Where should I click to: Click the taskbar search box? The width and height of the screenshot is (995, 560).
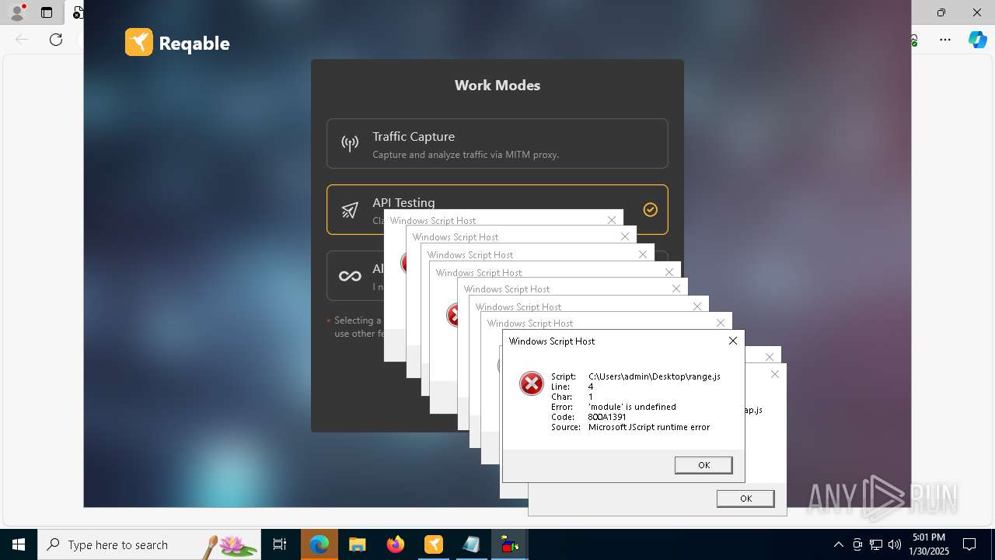[x=149, y=544]
